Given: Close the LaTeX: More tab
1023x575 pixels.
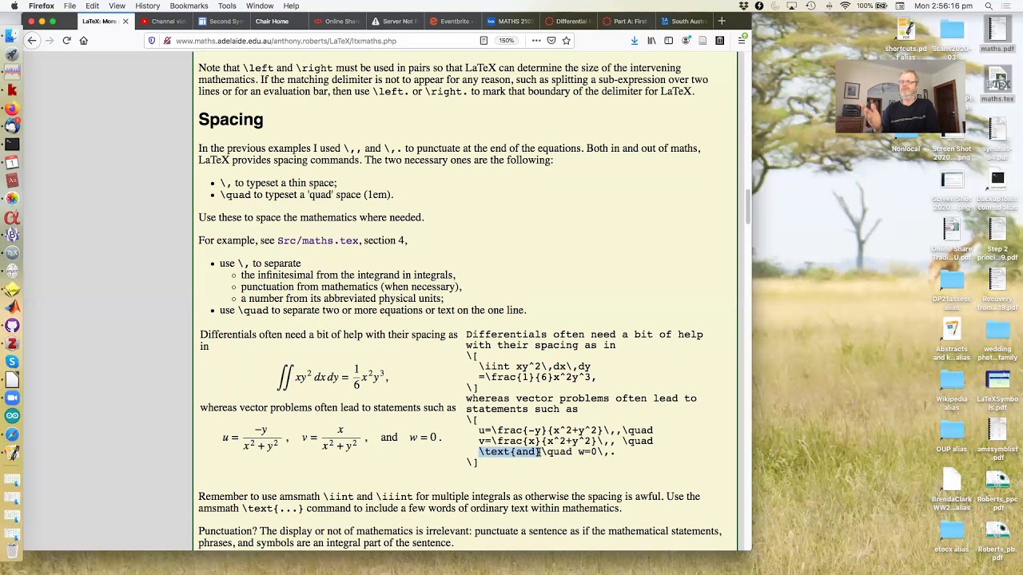Looking at the screenshot, I should 125,22.
